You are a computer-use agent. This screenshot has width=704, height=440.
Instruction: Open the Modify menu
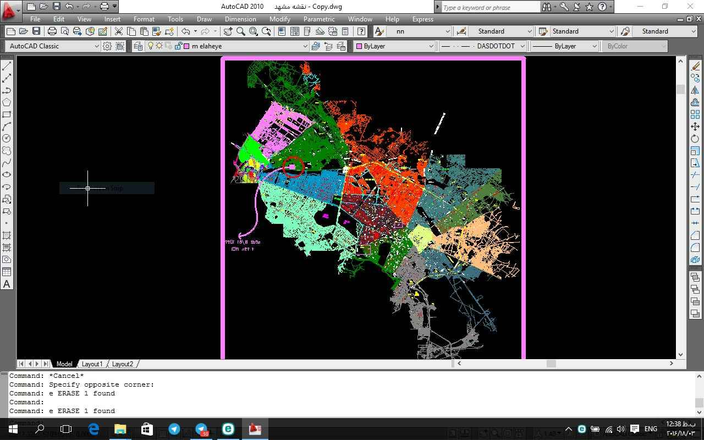(280, 19)
